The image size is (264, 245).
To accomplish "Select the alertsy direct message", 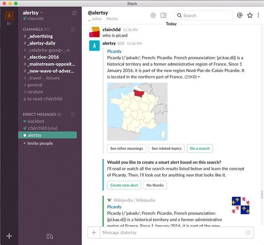I will [x=47, y=135].
